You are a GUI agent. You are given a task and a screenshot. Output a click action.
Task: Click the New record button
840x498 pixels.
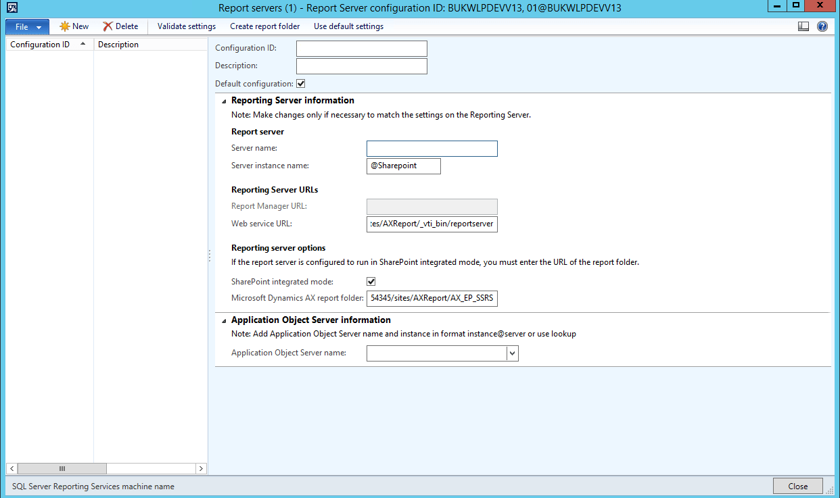coord(74,26)
